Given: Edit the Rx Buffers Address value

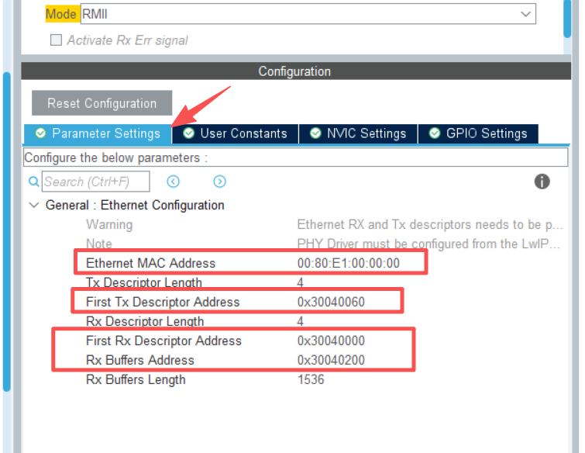Looking at the screenshot, I should (x=331, y=360).
